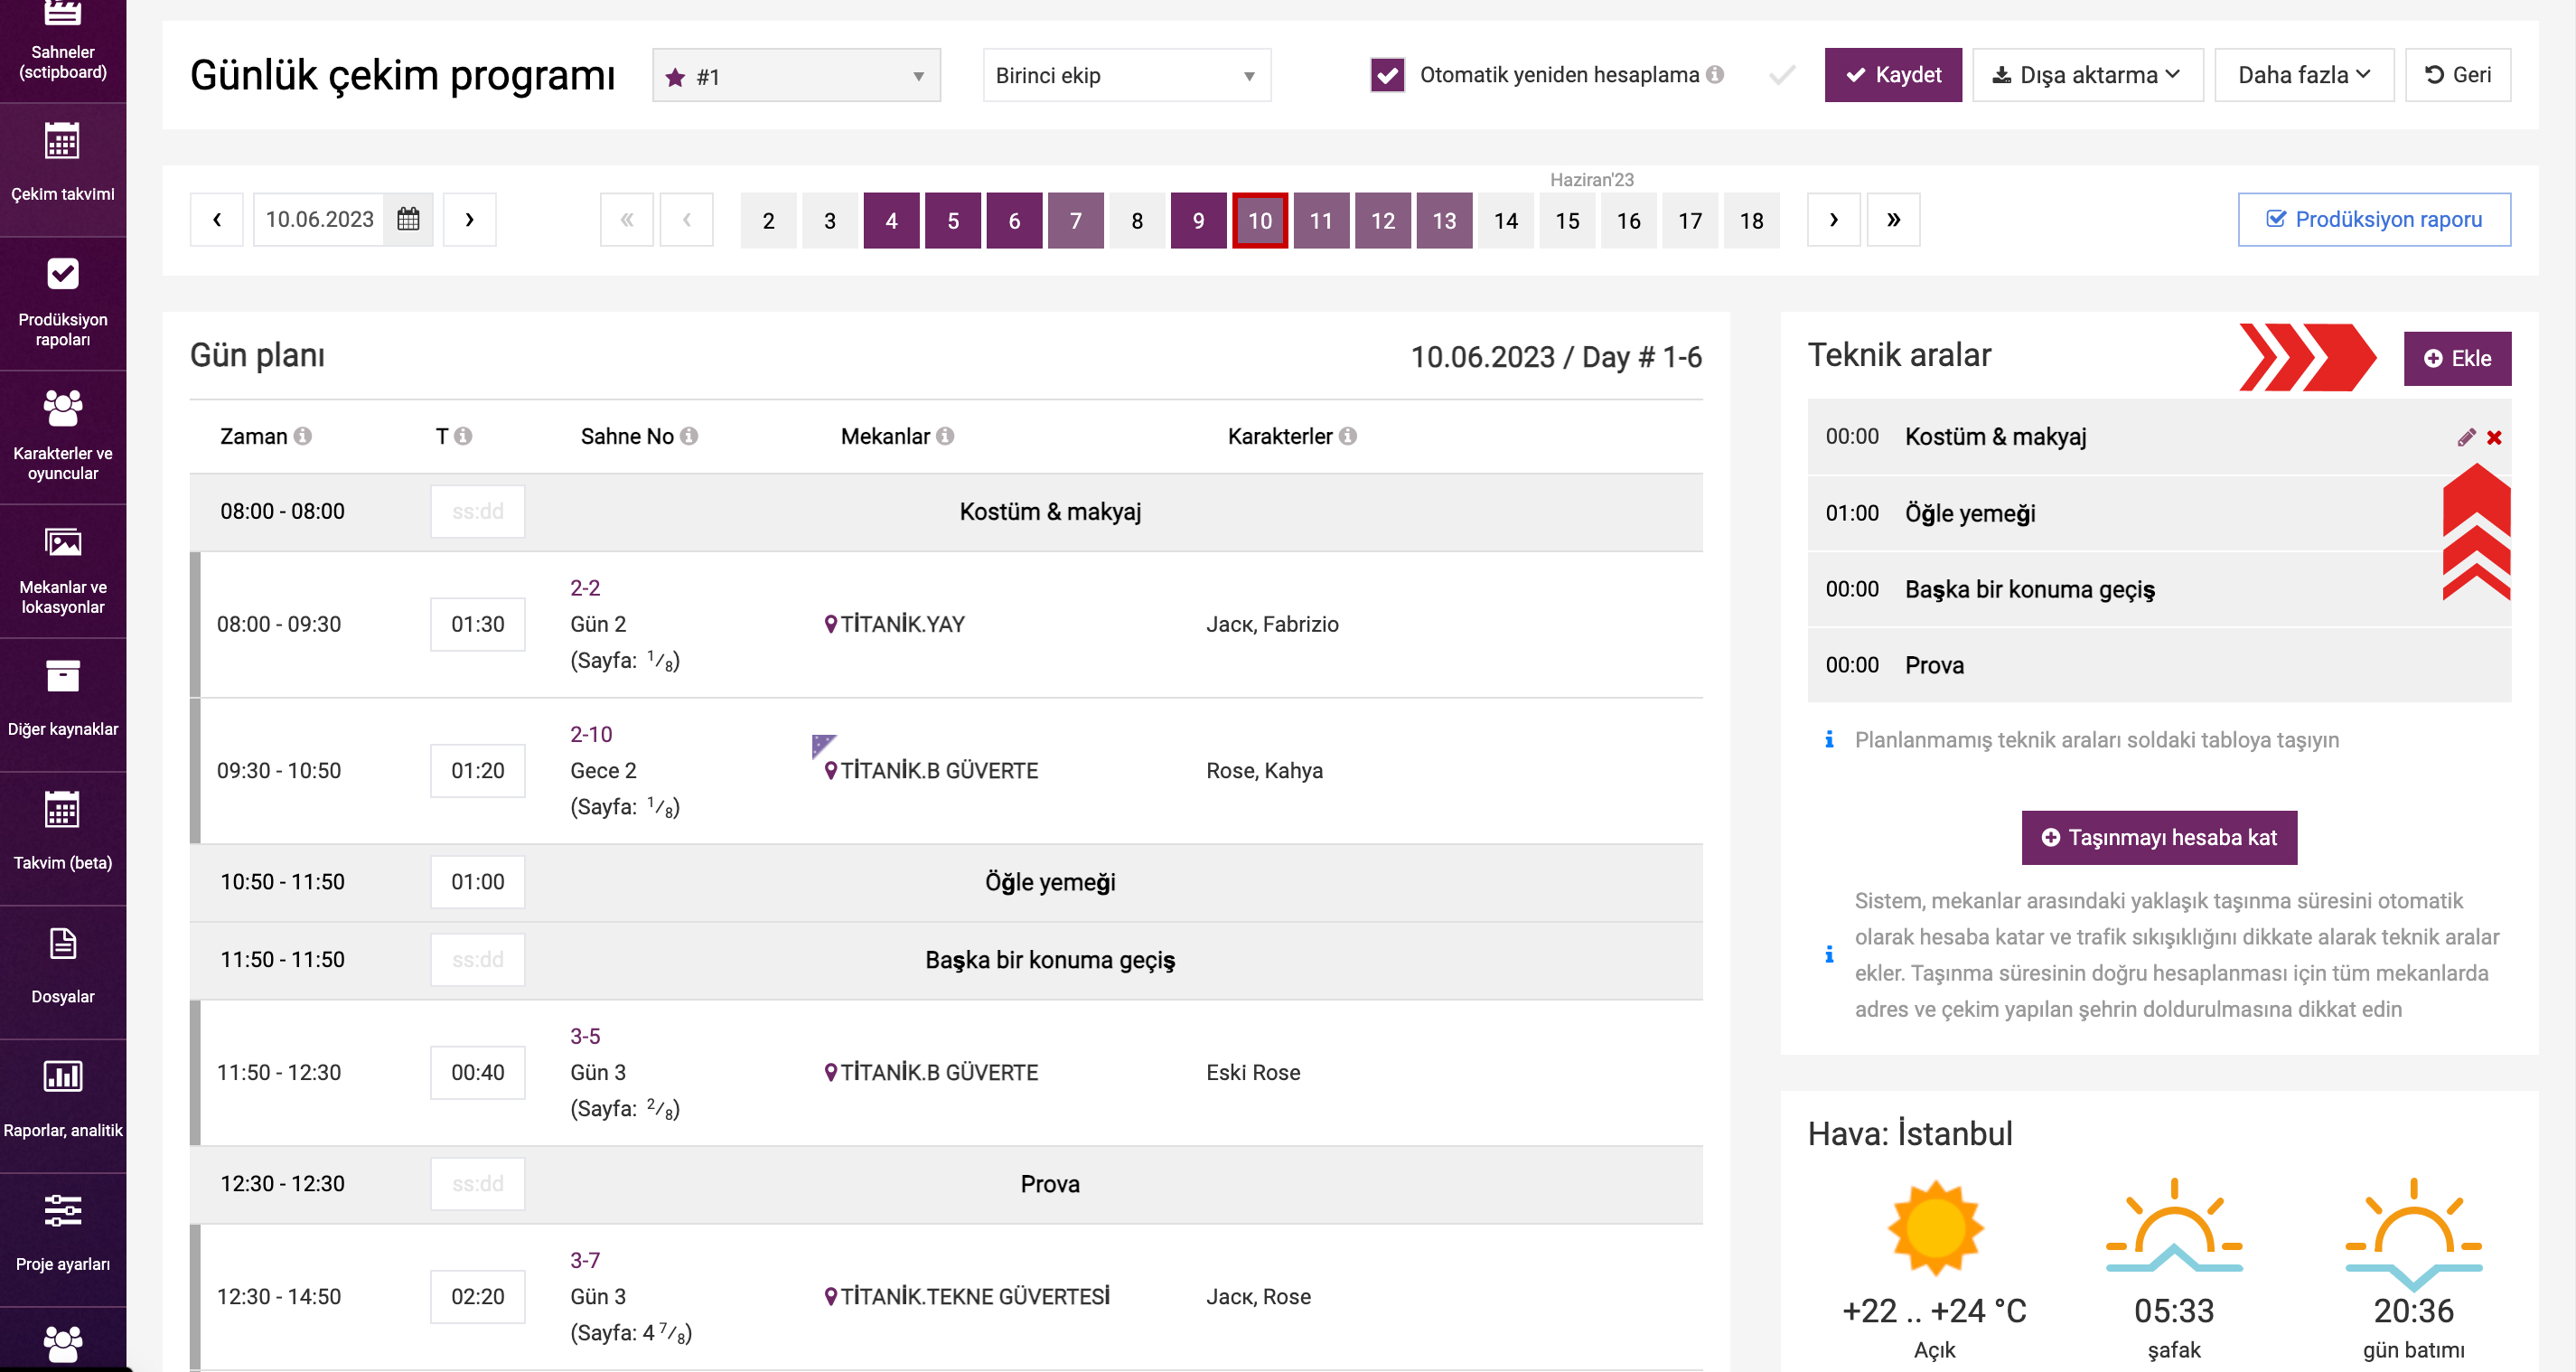The image size is (2576, 1372).
Task: Click the location pin for TİTANİK.YAY
Action: coord(830,624)
